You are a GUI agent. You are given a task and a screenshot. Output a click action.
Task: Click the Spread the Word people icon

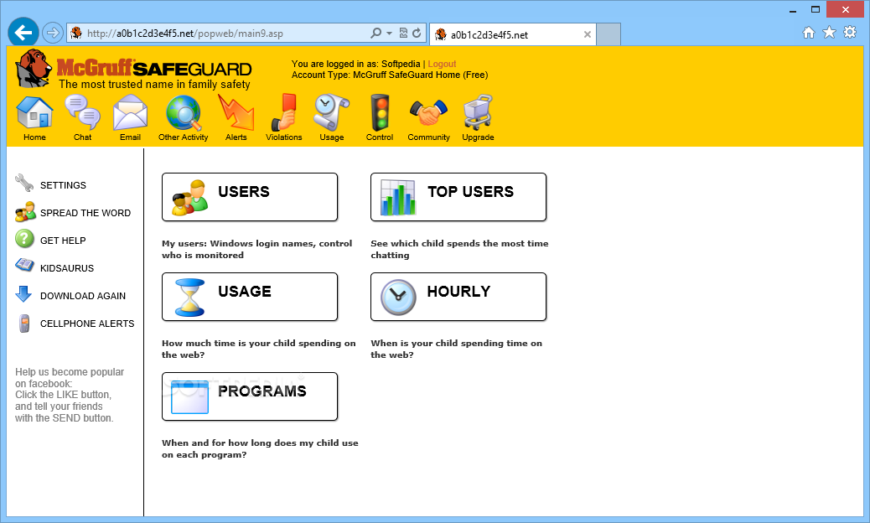click(x=25, y=212)
